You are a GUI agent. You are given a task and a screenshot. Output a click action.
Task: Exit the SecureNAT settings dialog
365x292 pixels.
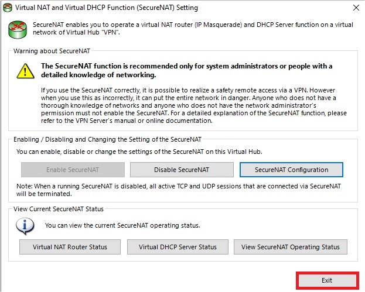pos(328,281)
